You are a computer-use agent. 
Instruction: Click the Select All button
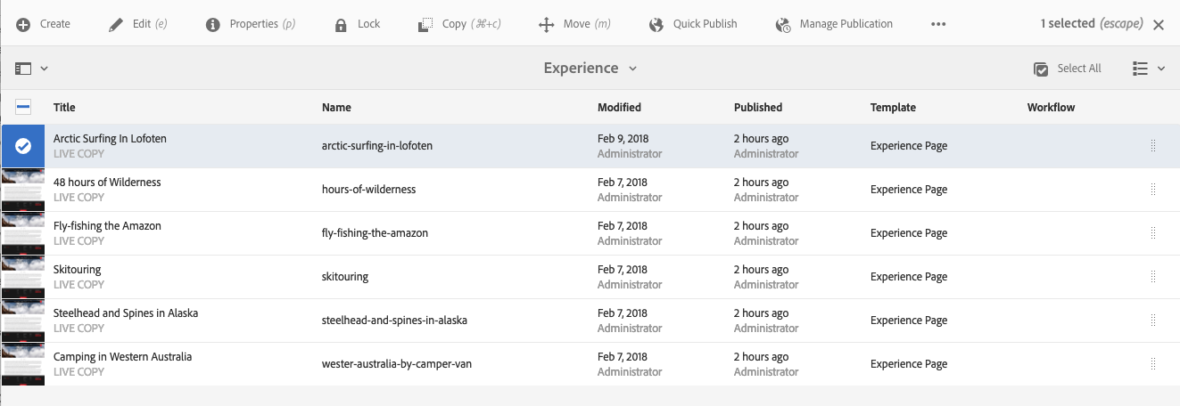[x=1067, y=69]
